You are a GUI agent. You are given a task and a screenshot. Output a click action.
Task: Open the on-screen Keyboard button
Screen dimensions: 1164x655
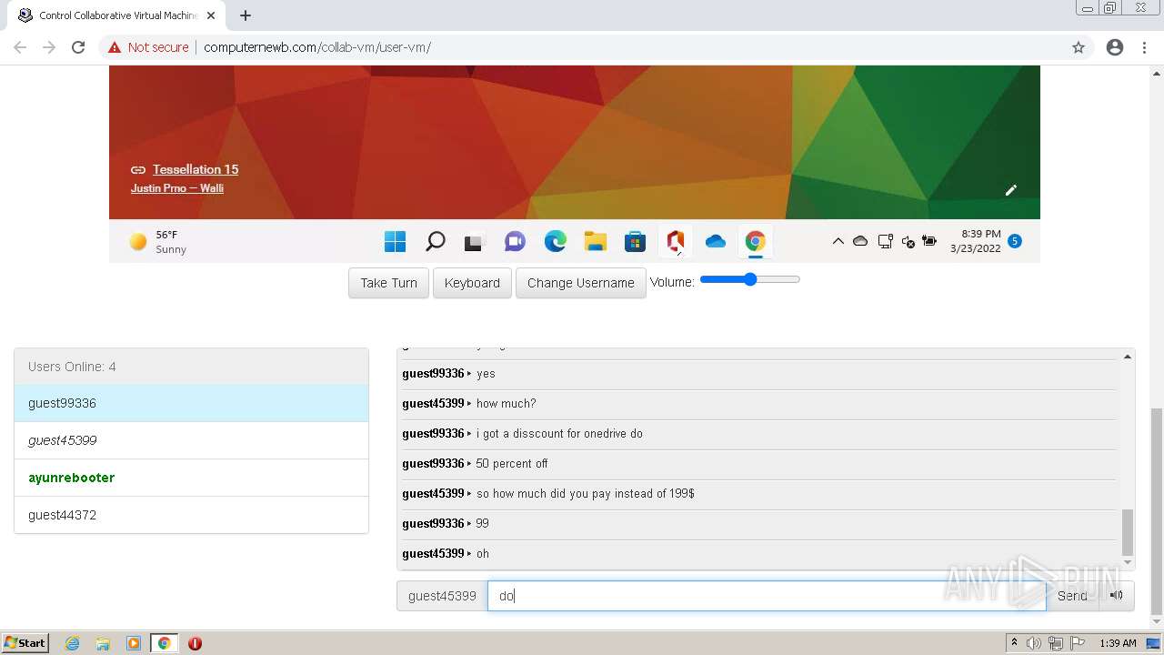point(472,283)
